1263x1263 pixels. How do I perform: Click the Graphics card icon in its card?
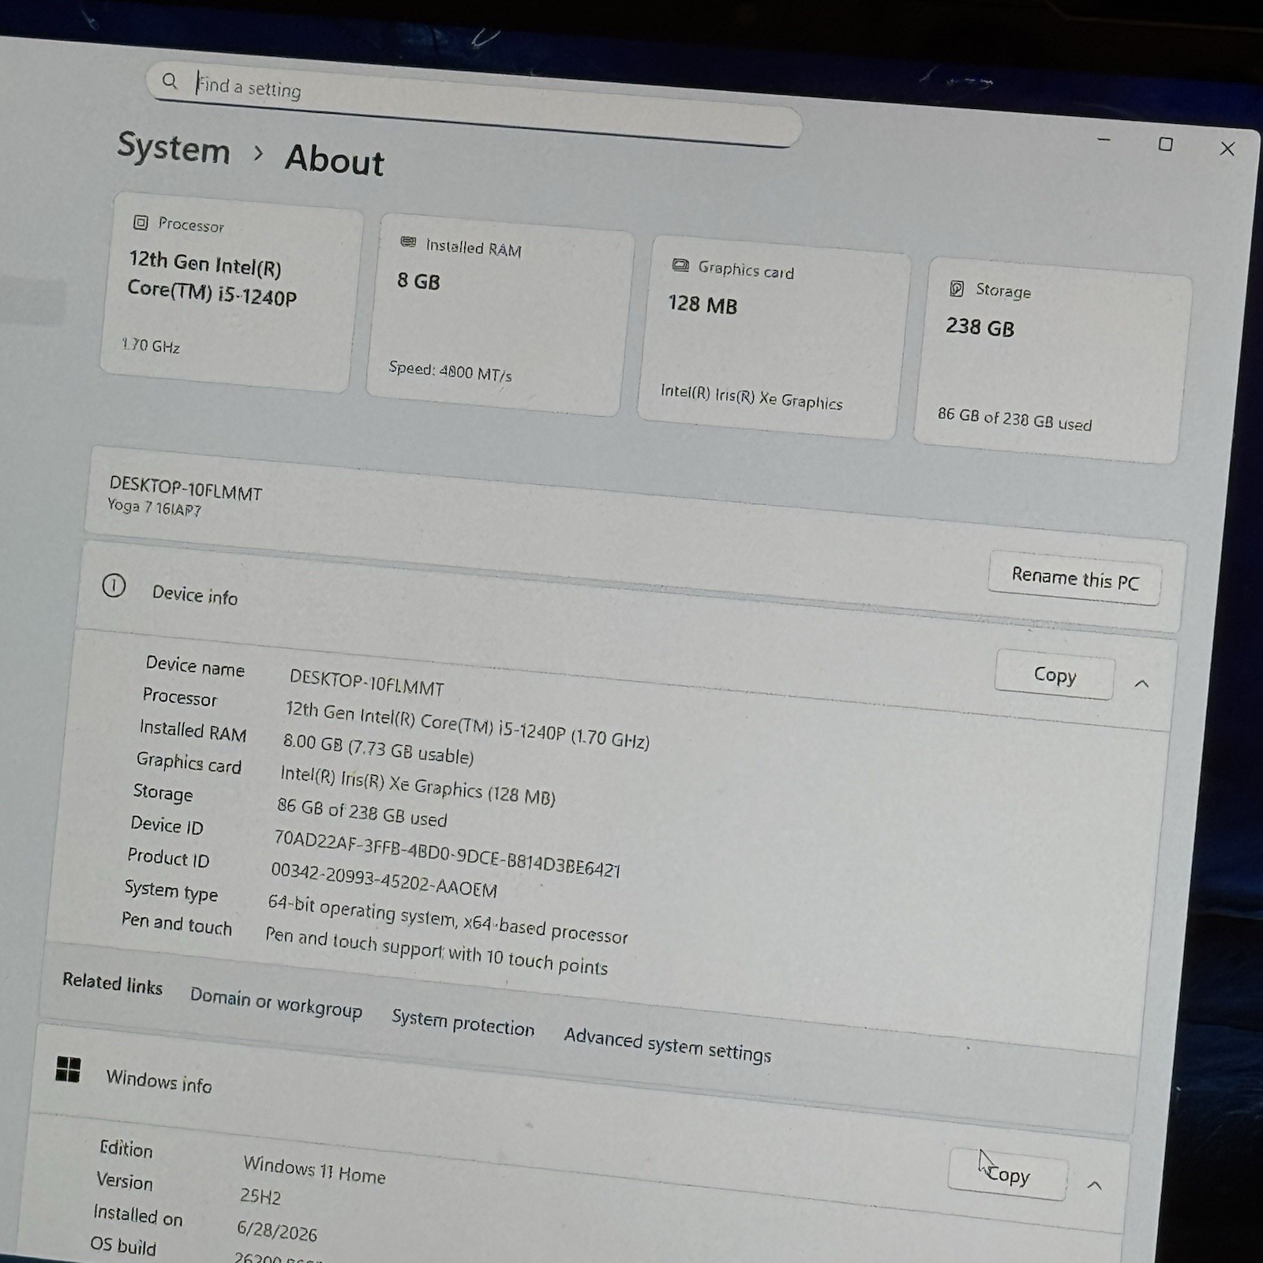click(x=680, y=265)
